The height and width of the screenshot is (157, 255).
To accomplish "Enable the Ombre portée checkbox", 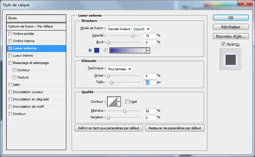I will [x=10, y=34].
